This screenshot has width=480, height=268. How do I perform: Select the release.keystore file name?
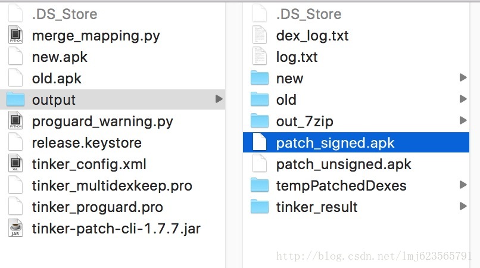click(x=87, y=143)
